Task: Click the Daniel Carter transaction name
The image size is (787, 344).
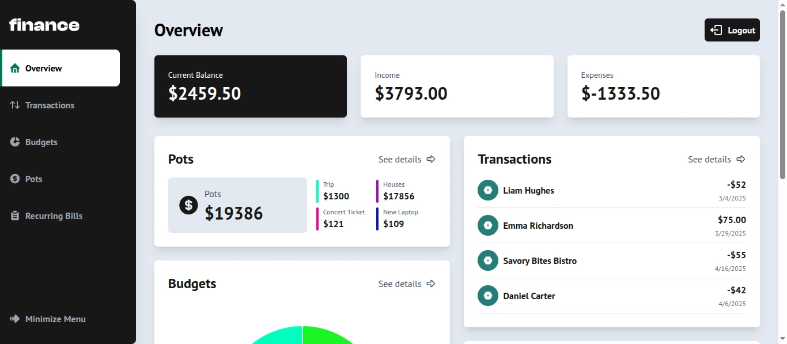Action: click(529, 296)
